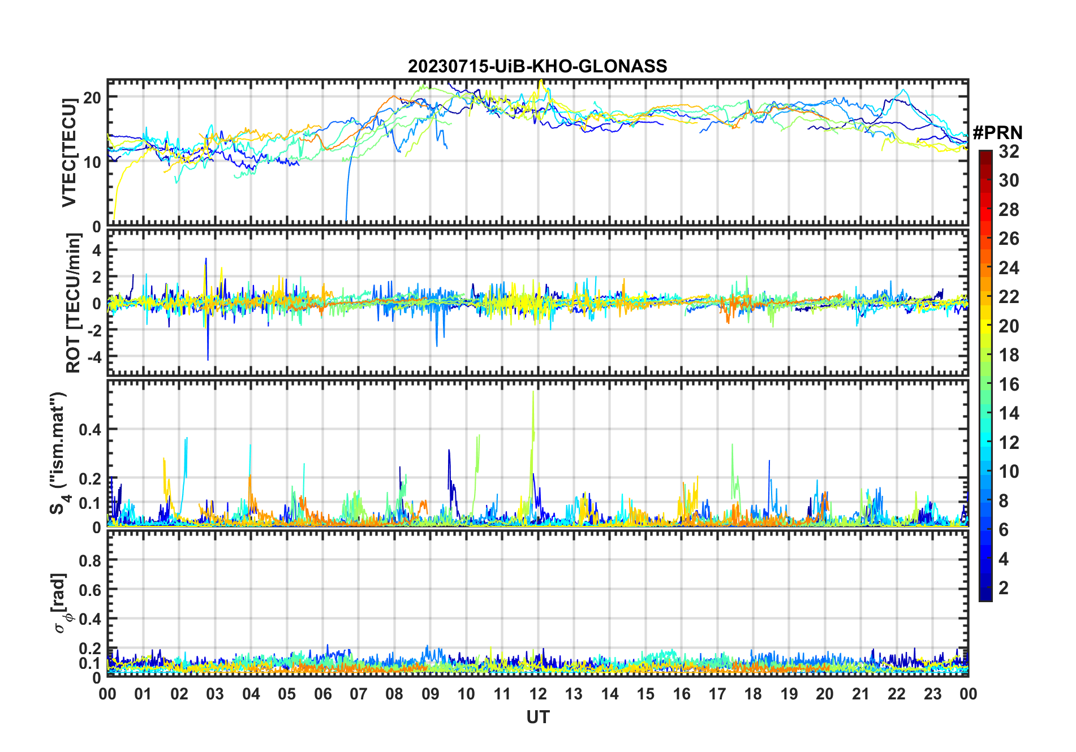
Task: Select x-axis hour label "05"
Action: pyautogui.click(x=287, y=694)
